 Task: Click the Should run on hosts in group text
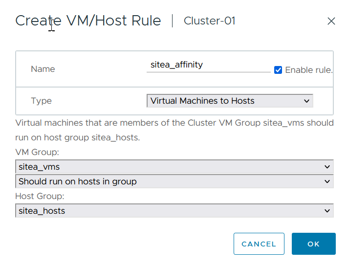click(78, 181)
